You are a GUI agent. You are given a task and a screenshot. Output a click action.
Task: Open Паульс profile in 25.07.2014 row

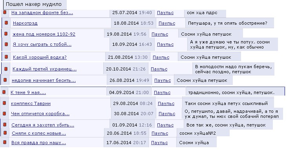[x=165, y=13]
